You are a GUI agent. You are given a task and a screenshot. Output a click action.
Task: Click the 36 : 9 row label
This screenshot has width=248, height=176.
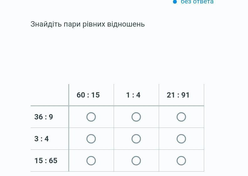pos(44,117)
